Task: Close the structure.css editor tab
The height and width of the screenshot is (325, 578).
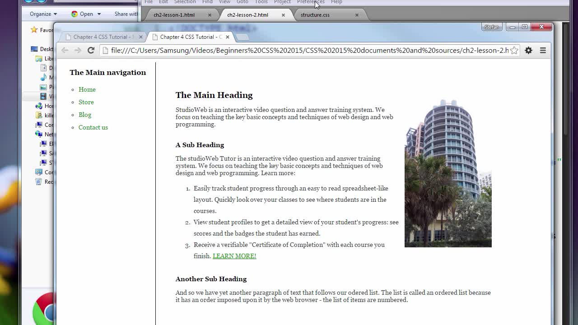Action: click(357, 15)
